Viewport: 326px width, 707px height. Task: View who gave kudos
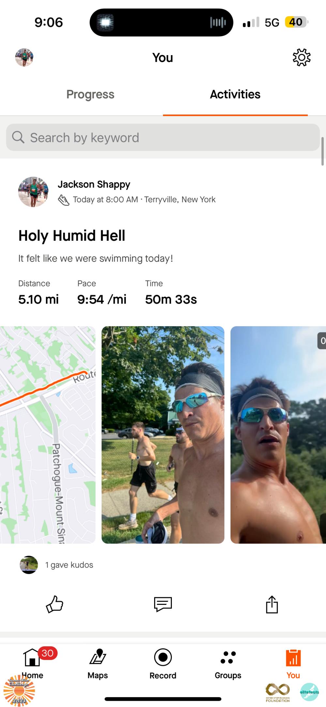(69, 565)
